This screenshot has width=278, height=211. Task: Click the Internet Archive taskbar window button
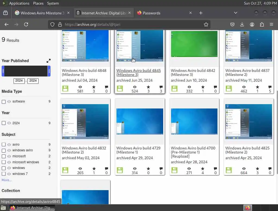coord(32,208)
